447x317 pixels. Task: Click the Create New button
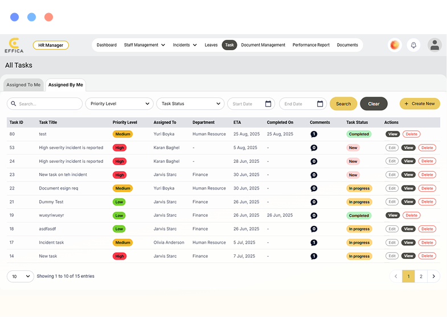pos(420,104)
